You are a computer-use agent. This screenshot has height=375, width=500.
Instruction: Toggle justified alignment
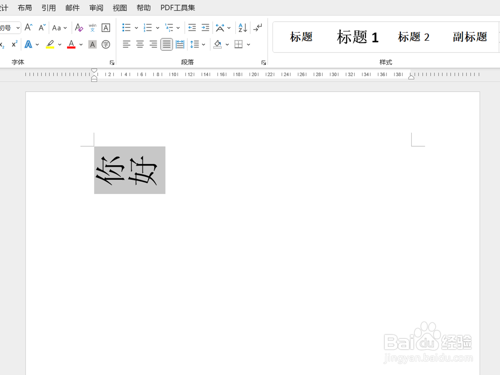pos(167,44)
